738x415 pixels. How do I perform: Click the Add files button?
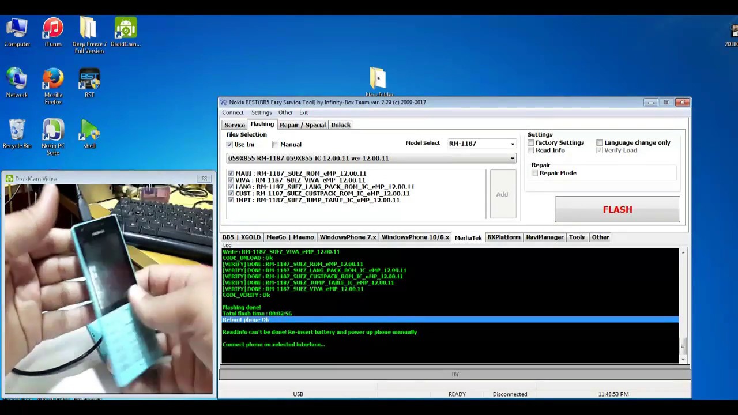(x=502, y=194)
